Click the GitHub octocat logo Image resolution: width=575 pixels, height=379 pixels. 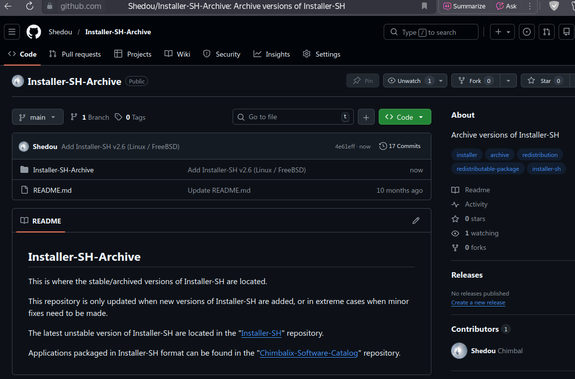pyautogui.click(x=34, y=32)
